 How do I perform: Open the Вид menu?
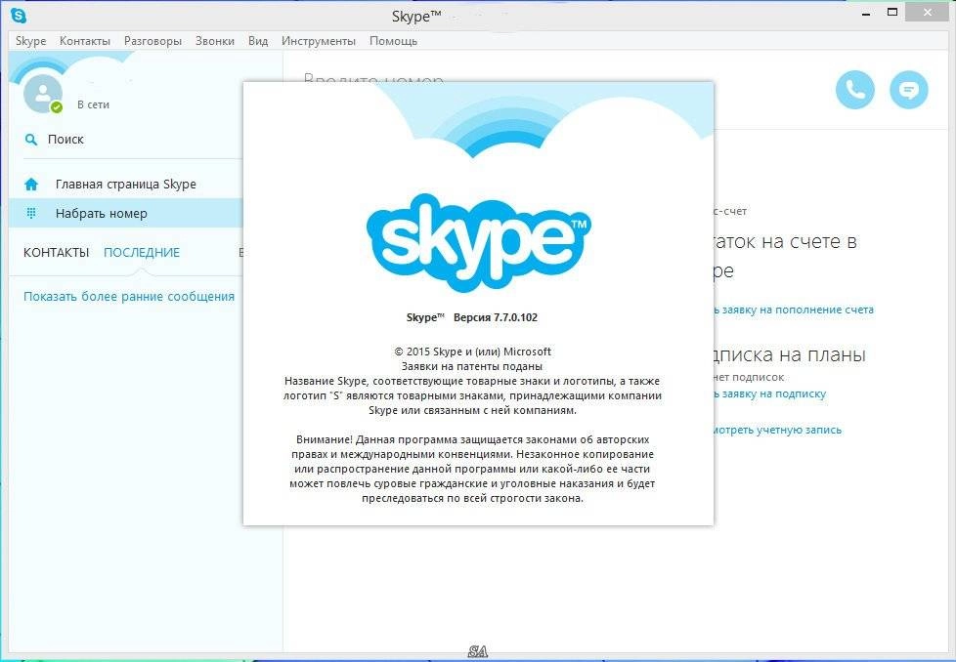(x=258, y=41)
